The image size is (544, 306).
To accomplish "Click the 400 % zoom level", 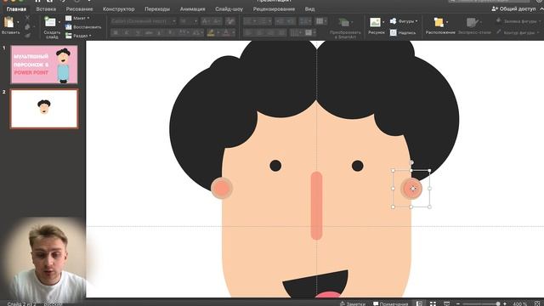I will pos(519,303).
